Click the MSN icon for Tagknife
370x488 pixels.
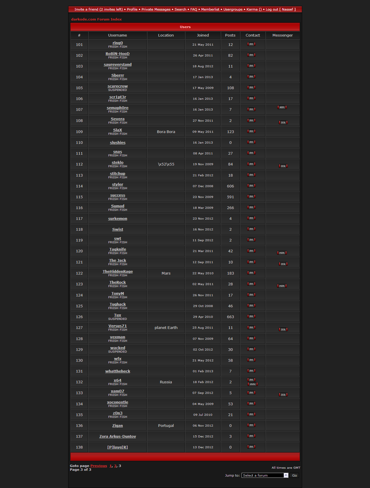(282, 253)
